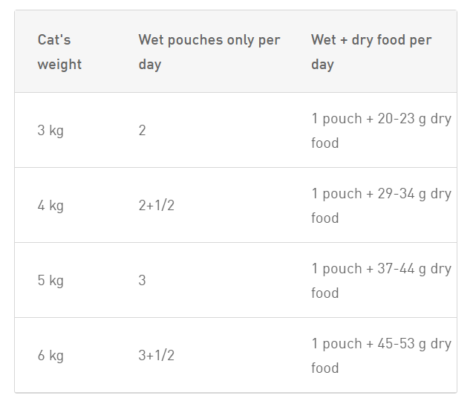
Task: Click the "Wet + dry food per day" header
Action: pos(371,52)
